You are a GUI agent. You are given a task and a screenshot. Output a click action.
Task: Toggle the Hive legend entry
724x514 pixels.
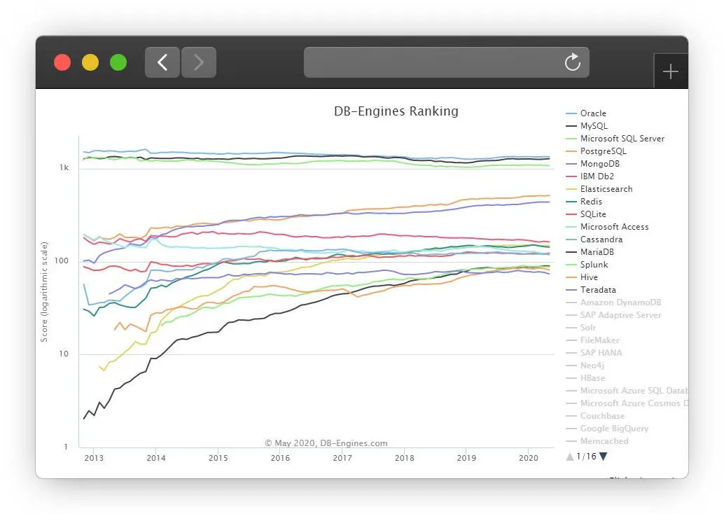tap(582, 277)
